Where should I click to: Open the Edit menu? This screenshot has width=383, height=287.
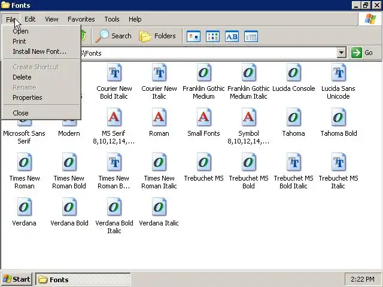pyautogui.click(x=30, y=19)
